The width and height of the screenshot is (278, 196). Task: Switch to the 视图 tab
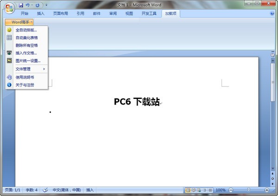point(129,13)
